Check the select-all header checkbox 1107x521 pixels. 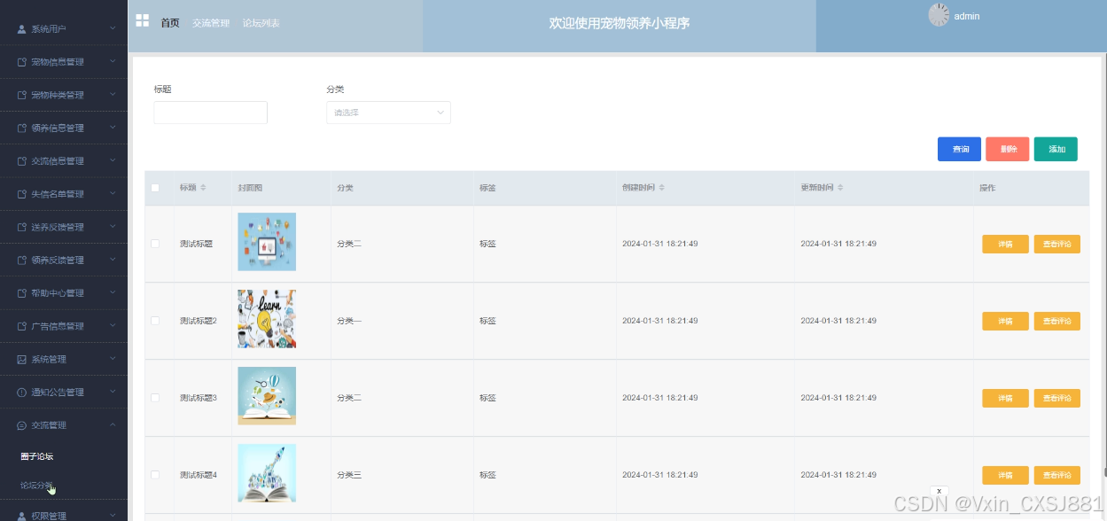click(x=155, y=188)
